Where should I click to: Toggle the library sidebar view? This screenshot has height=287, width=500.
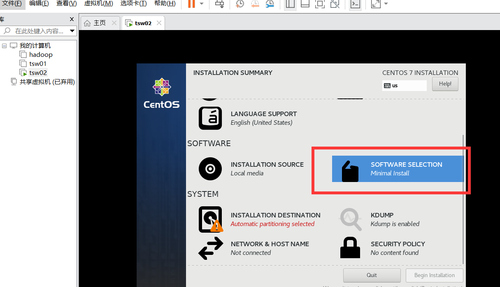click(x=290, y=4)
